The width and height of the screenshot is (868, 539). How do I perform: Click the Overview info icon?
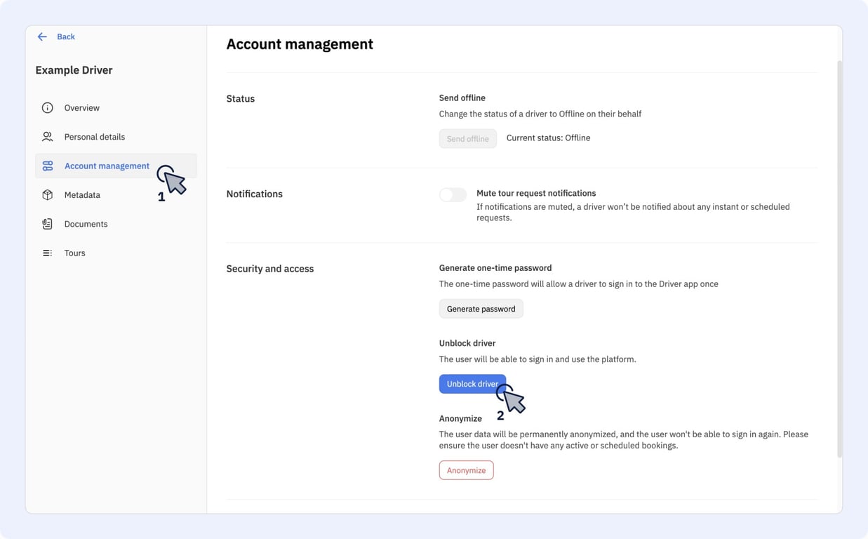(47, 107)
